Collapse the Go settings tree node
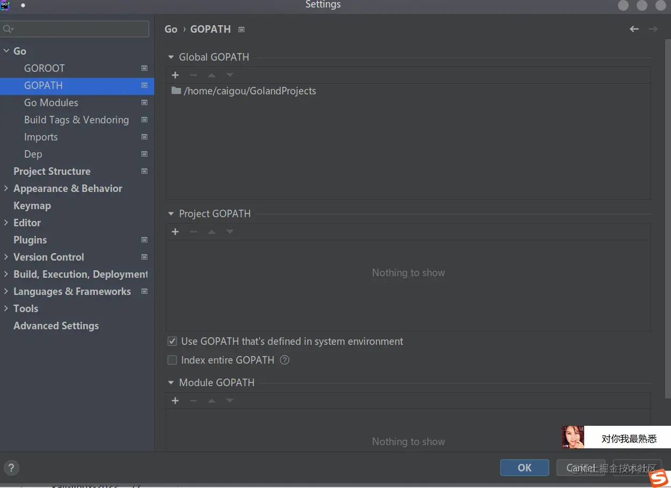The width and height of the screenshot is (671, 488). click(6, 51)
